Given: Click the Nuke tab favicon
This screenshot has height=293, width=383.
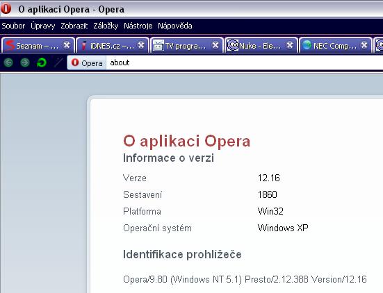Looking at the screenshot, I should (233, 45).
